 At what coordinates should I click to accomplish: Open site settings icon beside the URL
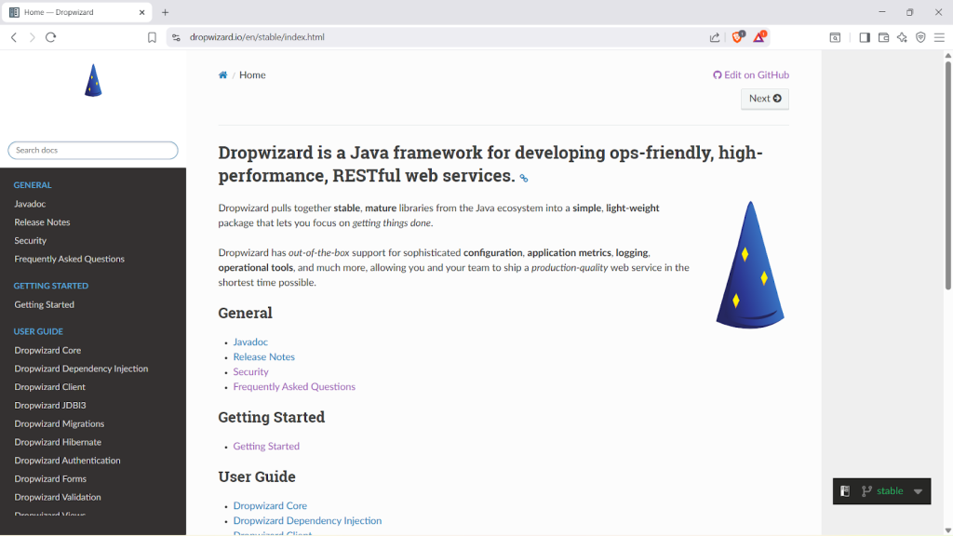pos(176,37)
